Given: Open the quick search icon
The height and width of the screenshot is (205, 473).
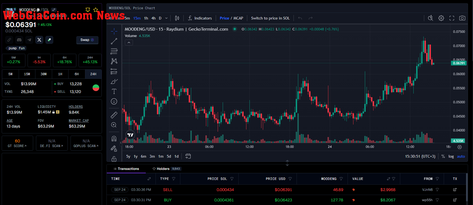Looking at the screenshot, I should [431, 18].
